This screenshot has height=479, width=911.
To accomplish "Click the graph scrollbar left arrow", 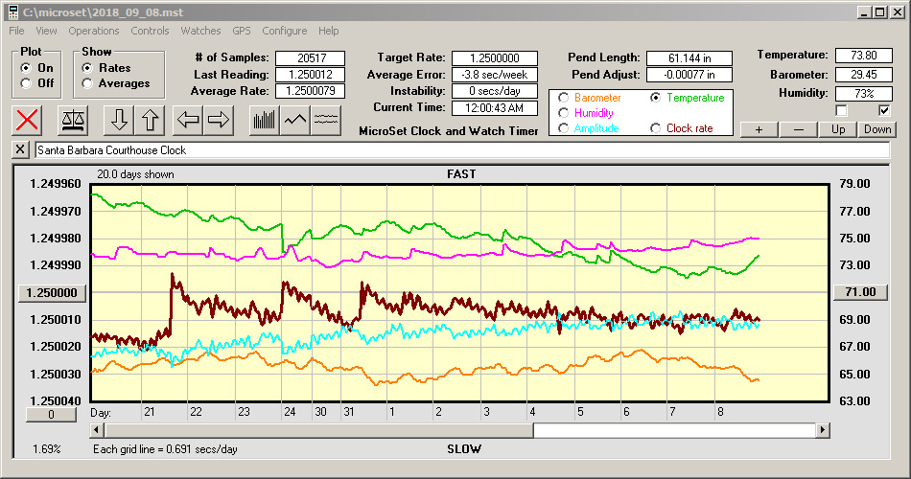I will click(98, 430).
